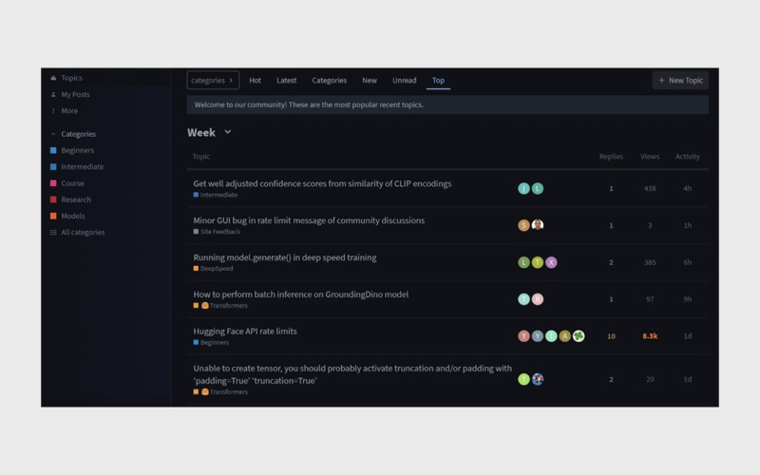Click the pink Course category swatch
Screen dimensions: 760x475
pos(53,183)
